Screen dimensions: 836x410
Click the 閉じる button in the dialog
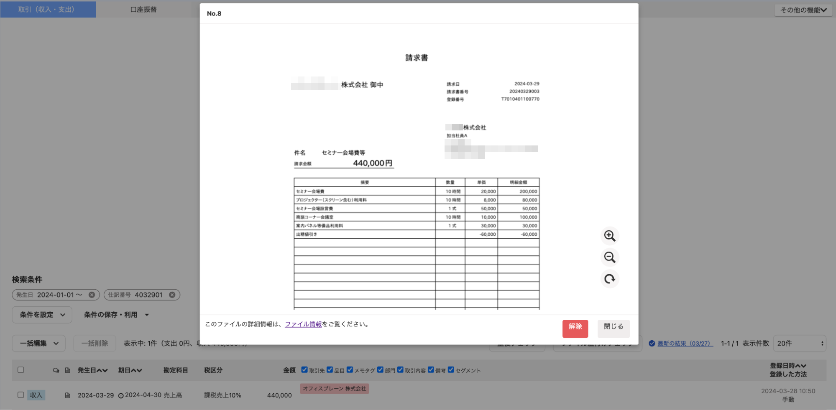(x=613, y=327)
